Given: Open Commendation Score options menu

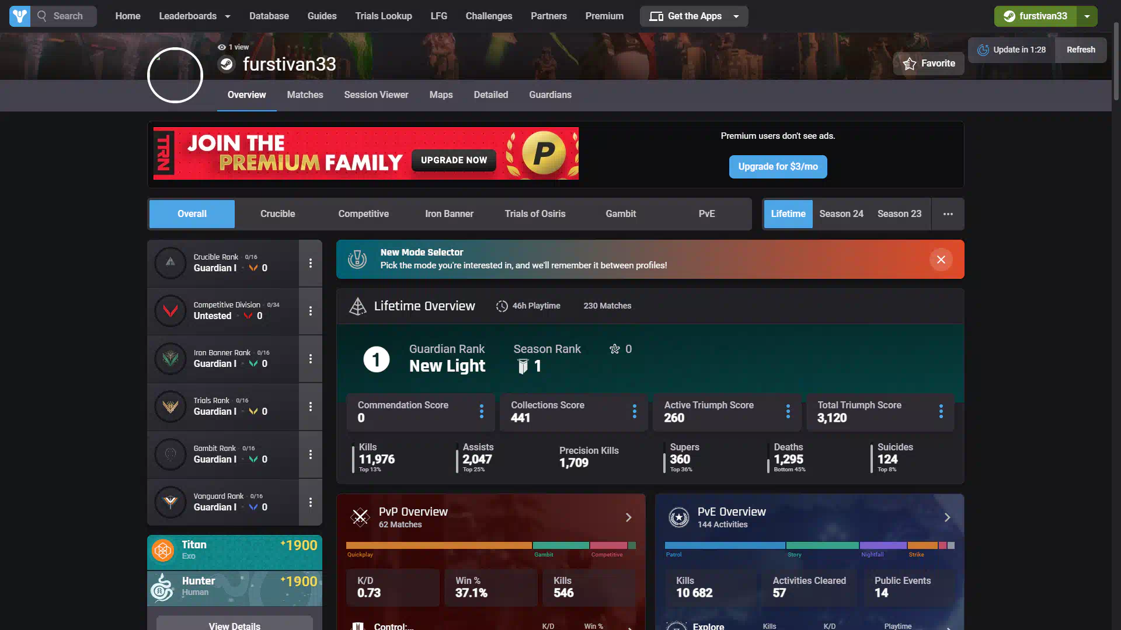Looking at the screenshot, I should pyautogui.click(x=482, y=411).
